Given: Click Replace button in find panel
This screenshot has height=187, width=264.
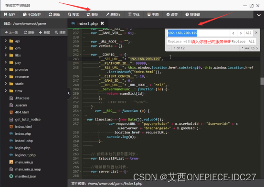Looking at the screenshot, I should pos(238,41).
